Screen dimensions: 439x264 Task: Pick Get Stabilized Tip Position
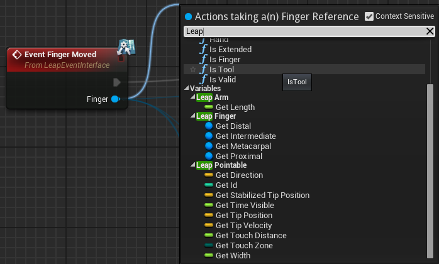tap(257, 195)
